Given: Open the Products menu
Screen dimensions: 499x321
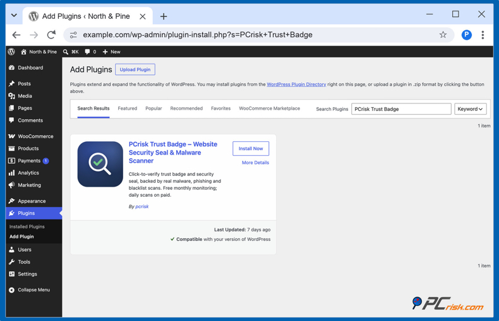Looking at the screenshot, I should pos(33,148).
